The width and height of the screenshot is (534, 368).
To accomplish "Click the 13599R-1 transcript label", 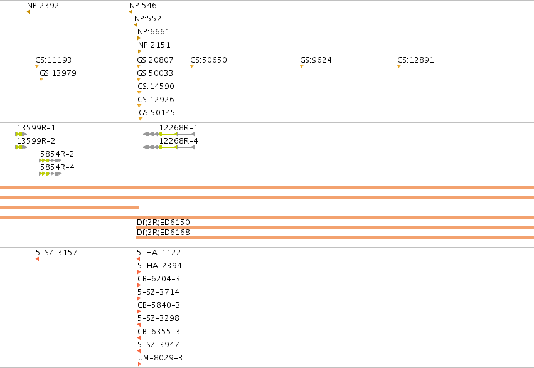I will [x=36, y=128].
